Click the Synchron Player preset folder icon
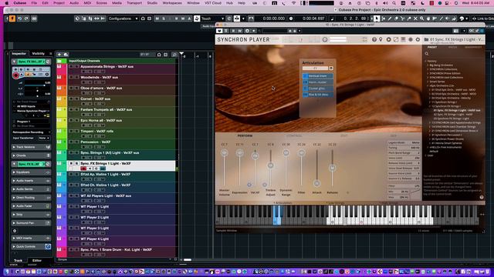This screenshot has width=494, height=277. click(x=426, y=39)
